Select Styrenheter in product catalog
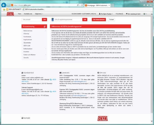The image size is (154, 125). (x=27, y=43)
